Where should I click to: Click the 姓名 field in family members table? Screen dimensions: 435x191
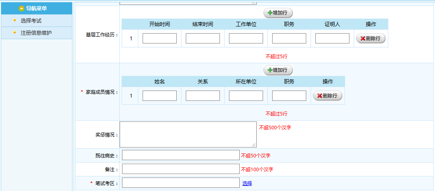point(159,96)
